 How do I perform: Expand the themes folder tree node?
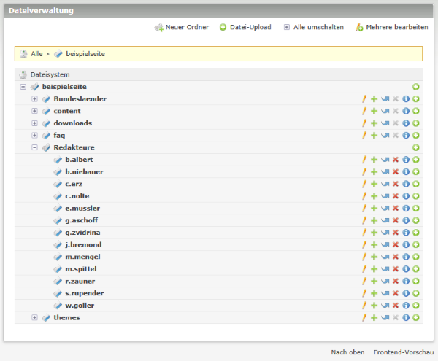point(34,317)
